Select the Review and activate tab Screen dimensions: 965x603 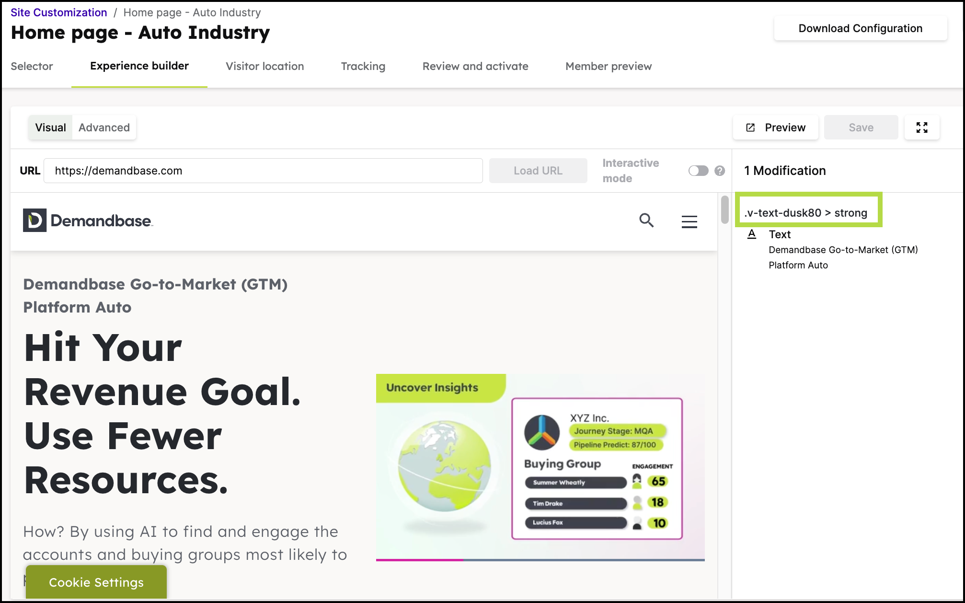pyautogui.click(x=475, y=66)
